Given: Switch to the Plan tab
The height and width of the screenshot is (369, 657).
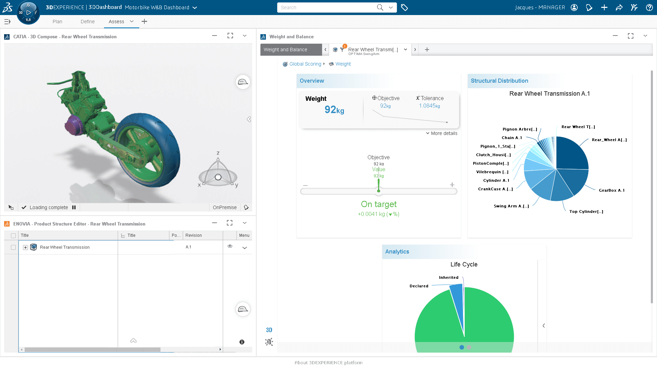Looking at the screenshot, I should [x=57, y=22].
